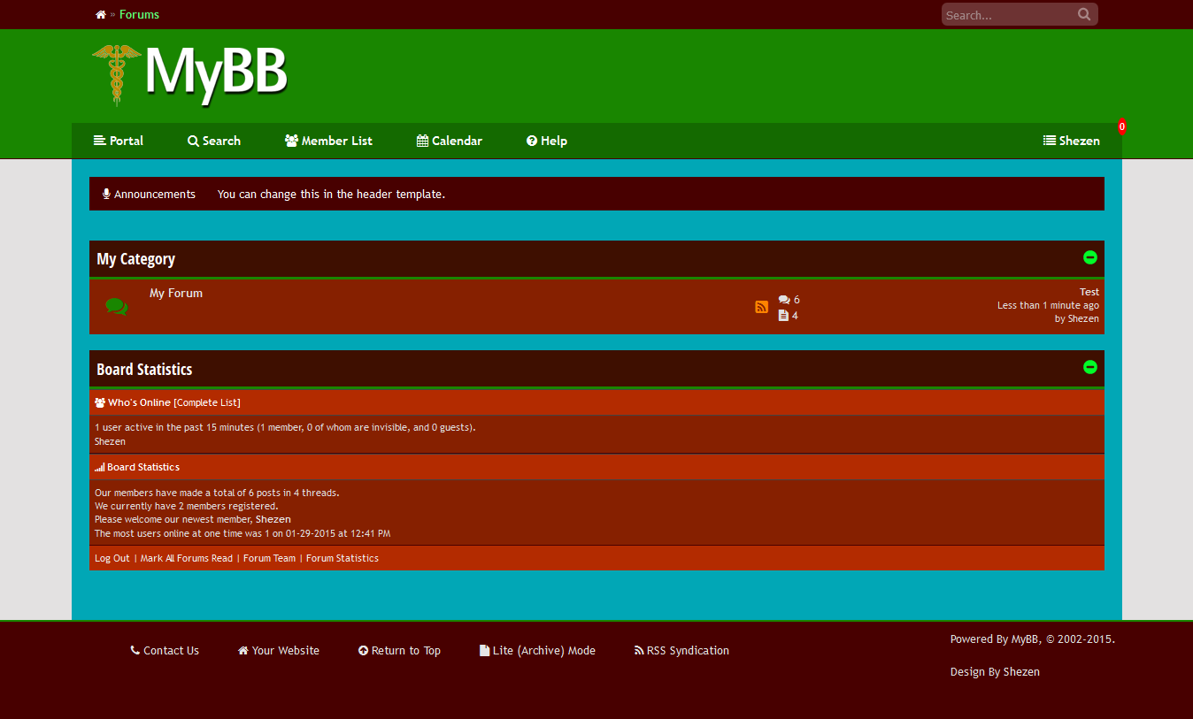The image size is (1193, 719).
Task: Open the Calendar page
Action: coord(450,141)
